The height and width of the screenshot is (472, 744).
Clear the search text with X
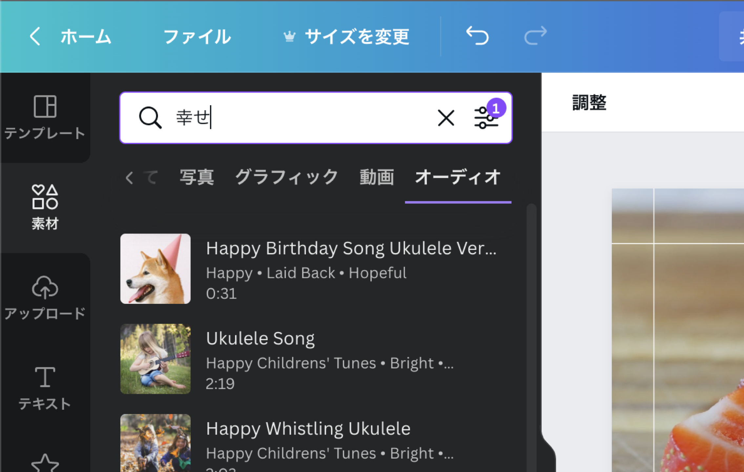(446, 118)
